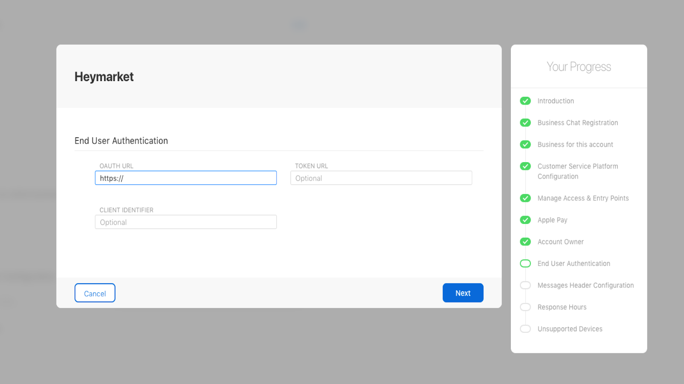The image size is (684, 384).
Task: Select the Apple Pay step label
Action: point(552,220)
